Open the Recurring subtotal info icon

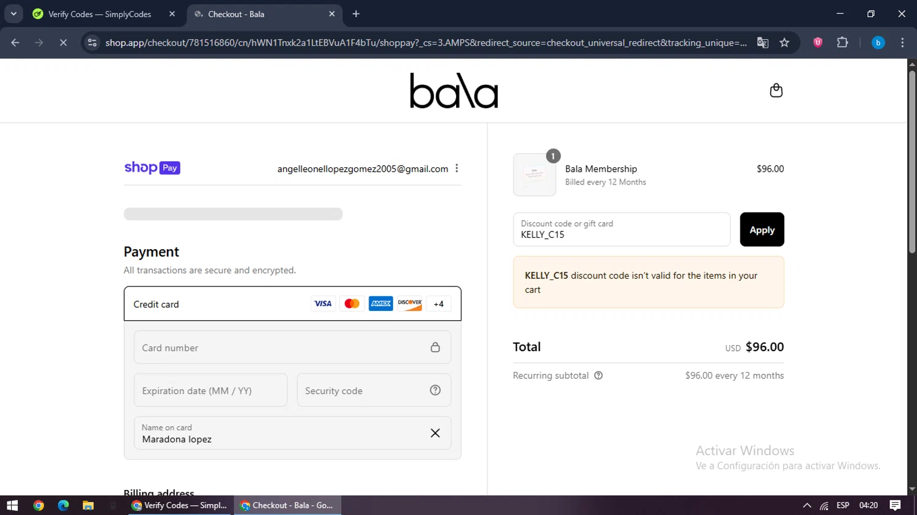[x=598, y=376]
